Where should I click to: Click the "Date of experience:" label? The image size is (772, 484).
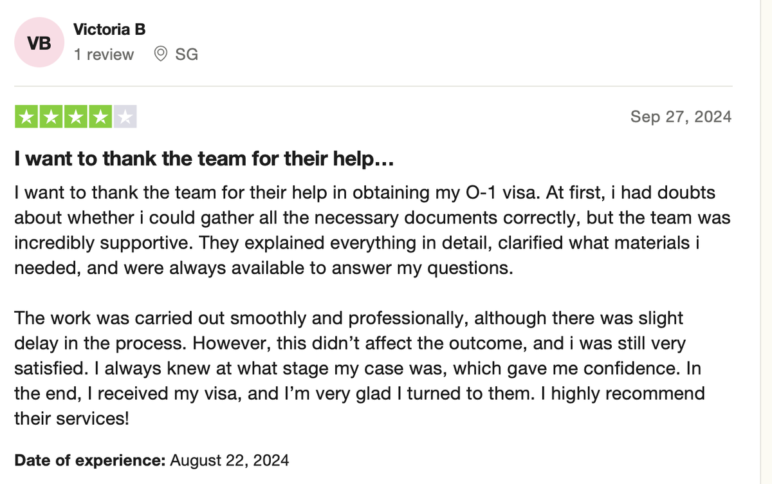click(x=90, y=460)
